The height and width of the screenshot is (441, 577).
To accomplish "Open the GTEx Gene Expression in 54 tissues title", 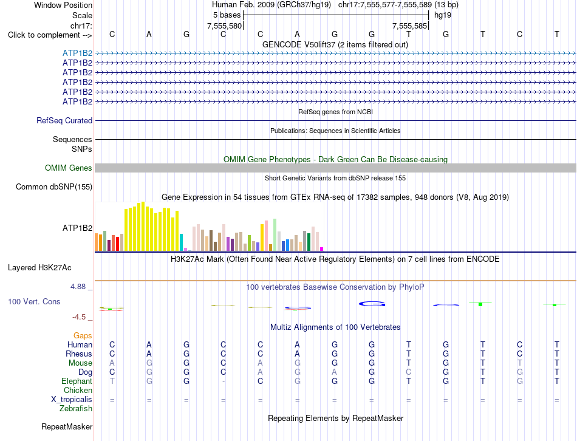I will 335,197.
